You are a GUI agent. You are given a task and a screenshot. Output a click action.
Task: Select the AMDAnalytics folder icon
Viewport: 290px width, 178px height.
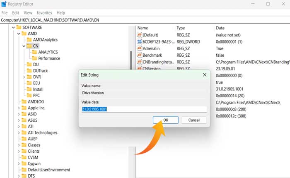[34, 40]
